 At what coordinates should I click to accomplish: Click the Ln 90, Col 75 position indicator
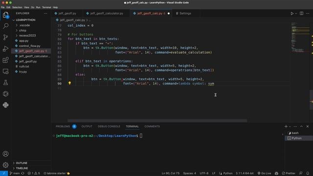point(171,173)
